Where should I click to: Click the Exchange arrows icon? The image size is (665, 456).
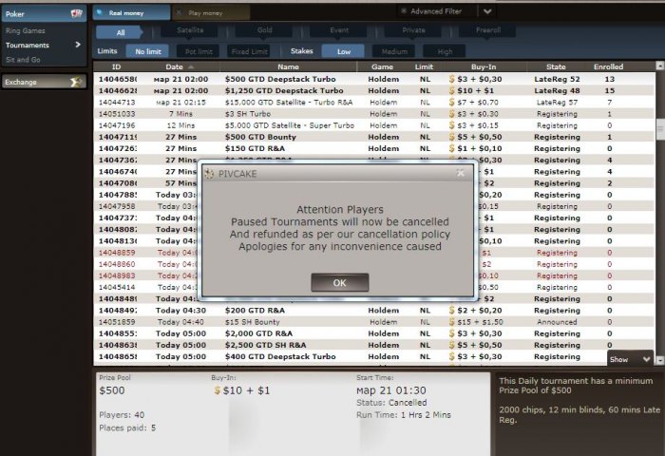(x=76, y=82)
